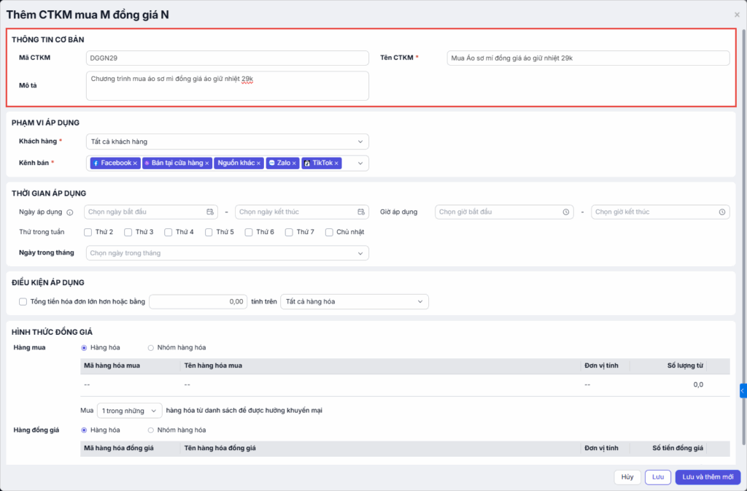747x491 pixels.
Task: Click the Tên CTKM input field
Action: click(x=588, y=58)
